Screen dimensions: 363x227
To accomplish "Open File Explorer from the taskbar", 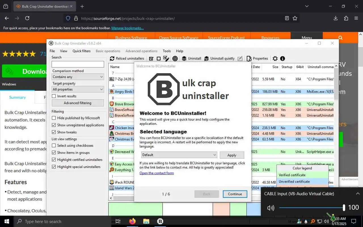I will coord(146,221).
